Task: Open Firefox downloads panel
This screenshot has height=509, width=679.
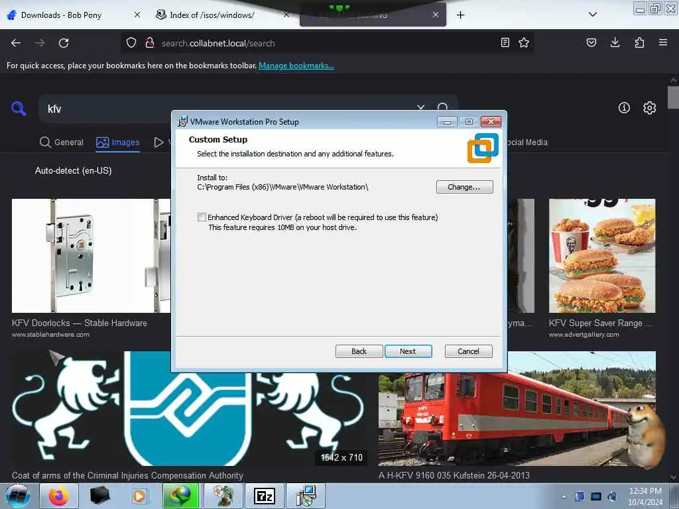Action: [x=615, y=42]
